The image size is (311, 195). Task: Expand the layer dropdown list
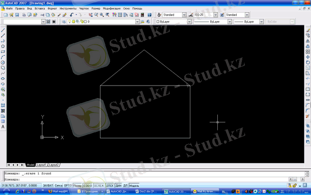click(137, 22)
